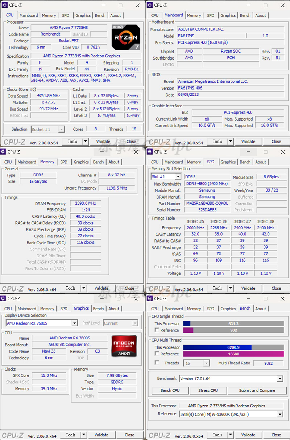Click the CPU Technology field 6 nm
This screenshot has width=290, height=440.
tap(41, 47)
